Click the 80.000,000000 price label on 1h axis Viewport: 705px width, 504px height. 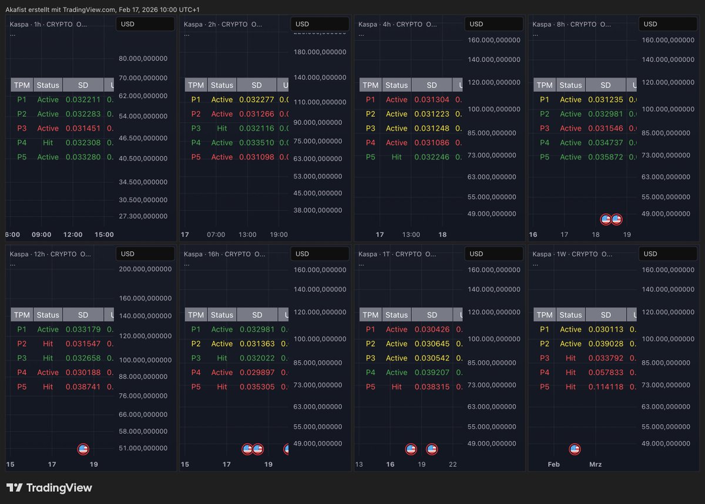[143, 59]
